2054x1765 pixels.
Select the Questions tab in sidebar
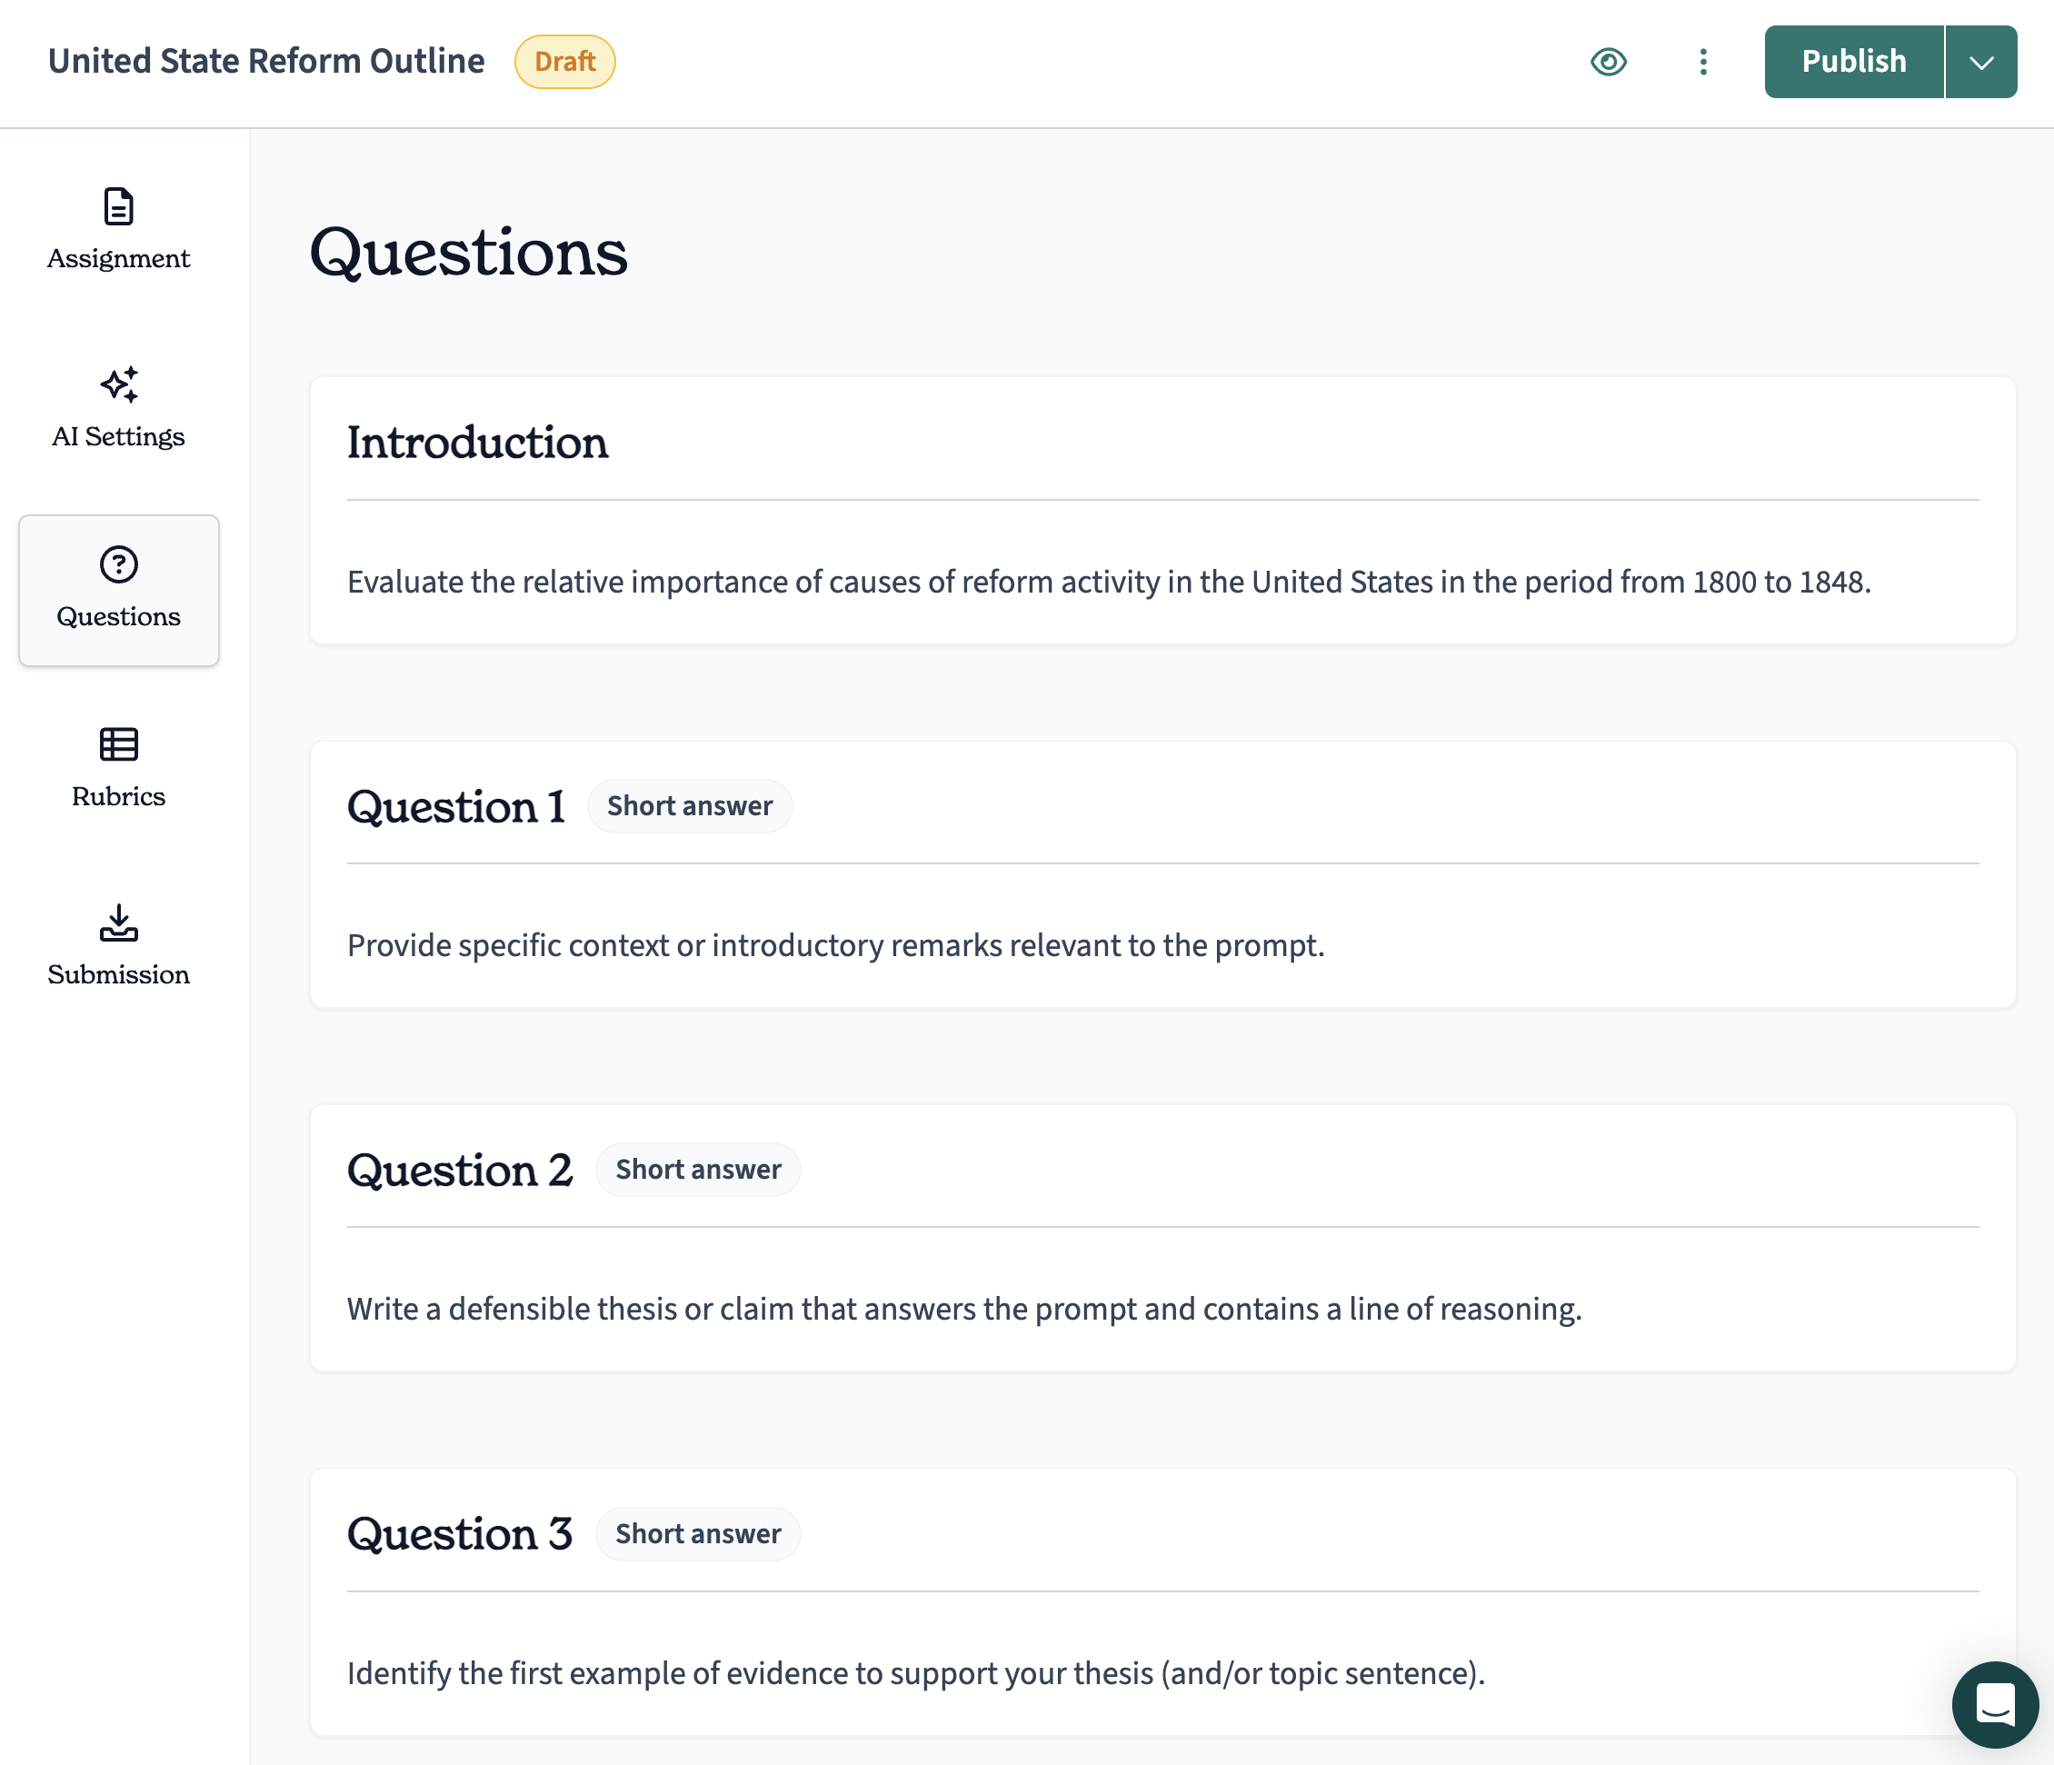coord(117,588)
